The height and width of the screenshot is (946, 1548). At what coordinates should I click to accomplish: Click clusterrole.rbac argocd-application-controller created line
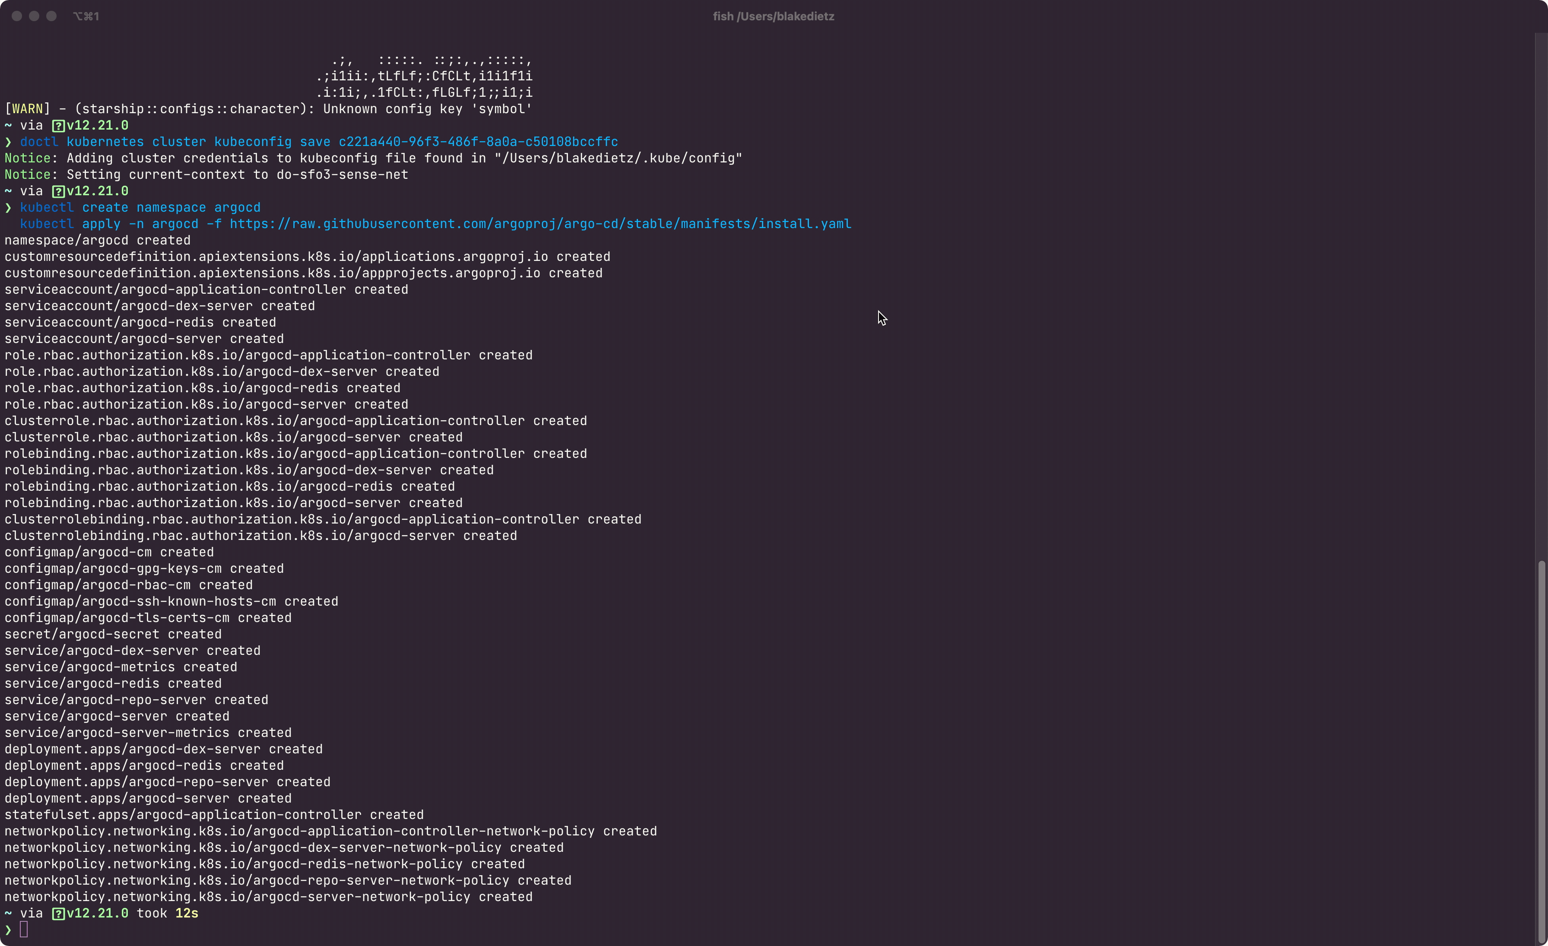[x=296, y=421]
